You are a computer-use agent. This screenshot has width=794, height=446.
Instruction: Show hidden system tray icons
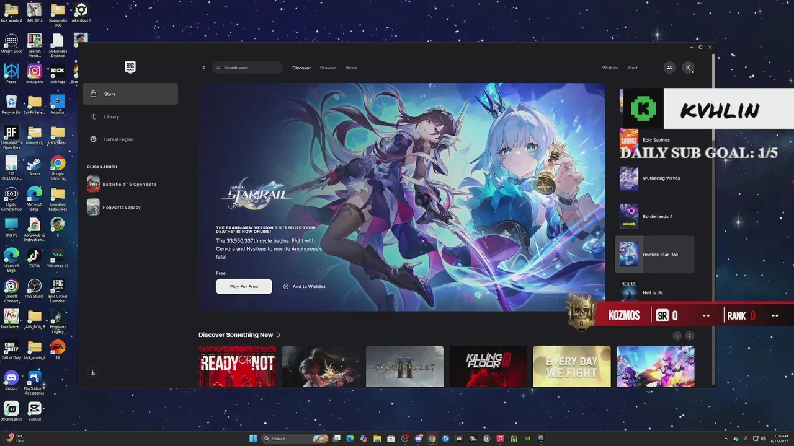click(725, 439)
